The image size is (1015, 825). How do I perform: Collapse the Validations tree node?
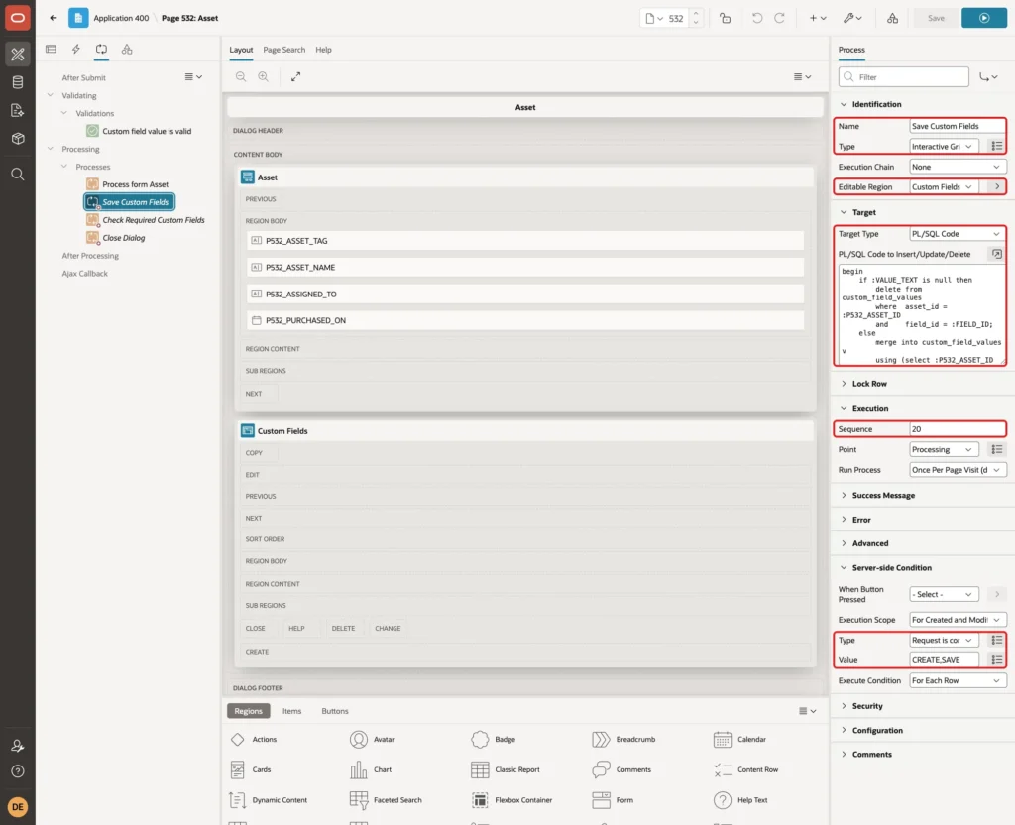click(64, 113)
